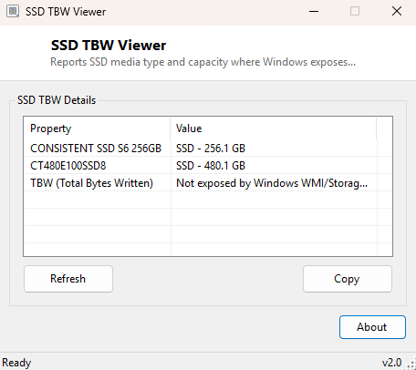Image resolution: width=416 pixels, height=370 pixels.
Task: Click the Refresh button
Action: tap(68, 279)
